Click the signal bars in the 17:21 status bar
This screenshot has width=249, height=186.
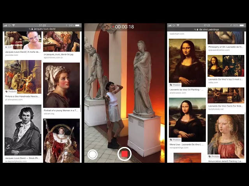click(170, 25)
